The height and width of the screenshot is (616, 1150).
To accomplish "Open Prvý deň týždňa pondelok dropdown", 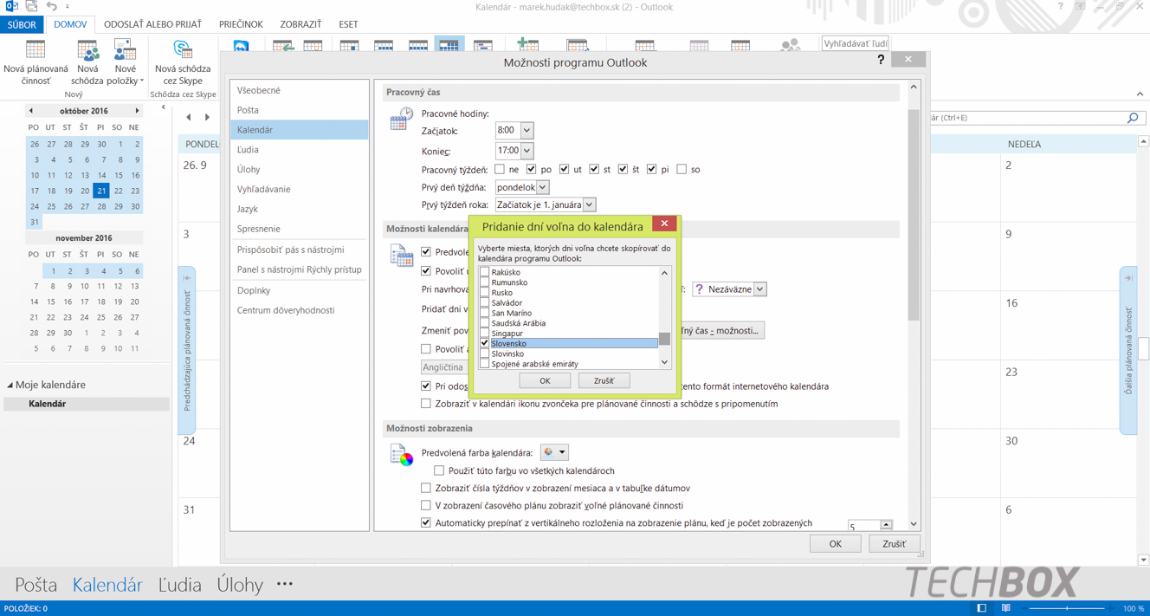I will pyautogui.click(x=543, y=187).
